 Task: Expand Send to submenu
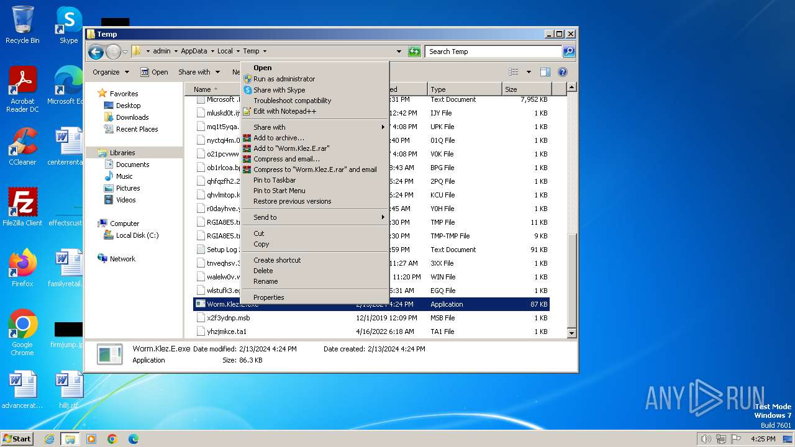point(314,217)
